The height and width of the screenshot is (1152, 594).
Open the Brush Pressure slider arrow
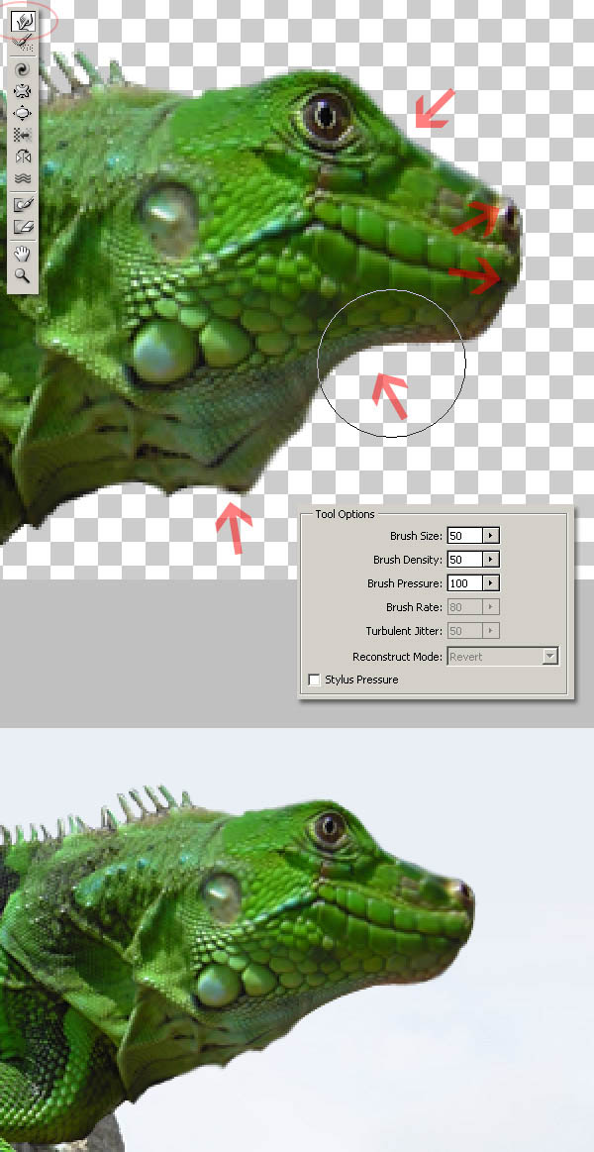492,582
